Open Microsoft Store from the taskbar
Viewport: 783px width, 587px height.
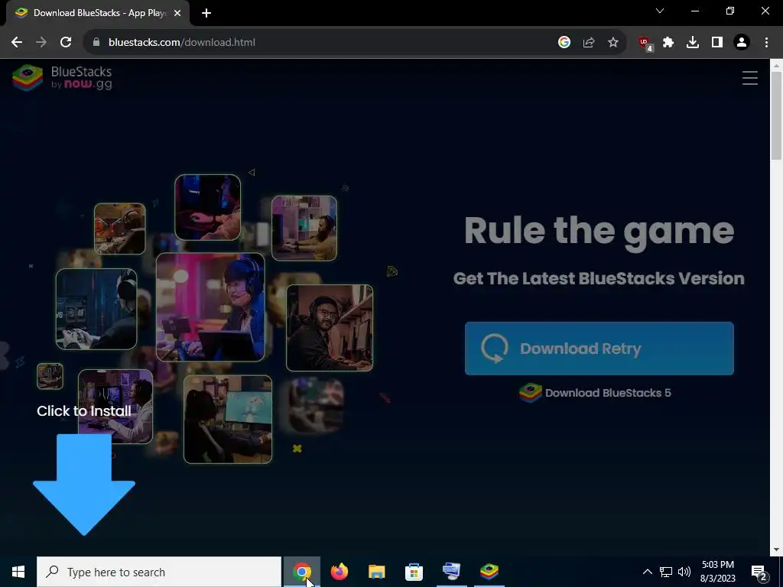pyautogui.click(x=414, y=572)
